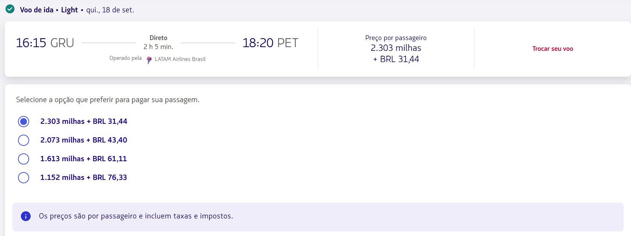Click the 2 h 5 min duration text

tap(158, 47)
